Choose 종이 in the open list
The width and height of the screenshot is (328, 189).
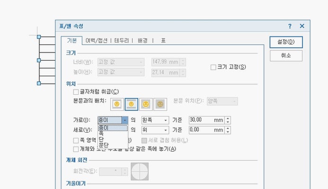[113, 128]
